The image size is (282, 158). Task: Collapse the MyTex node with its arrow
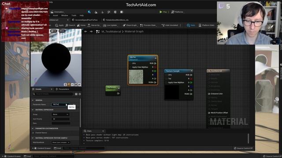coord(156,58)
